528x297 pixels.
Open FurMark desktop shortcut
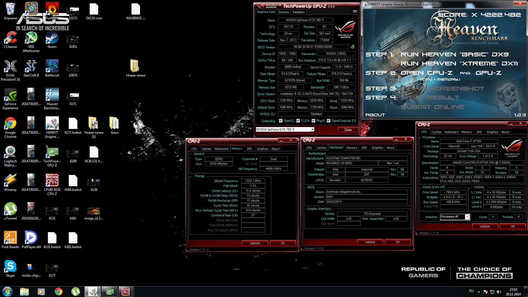tap(52, 11)
